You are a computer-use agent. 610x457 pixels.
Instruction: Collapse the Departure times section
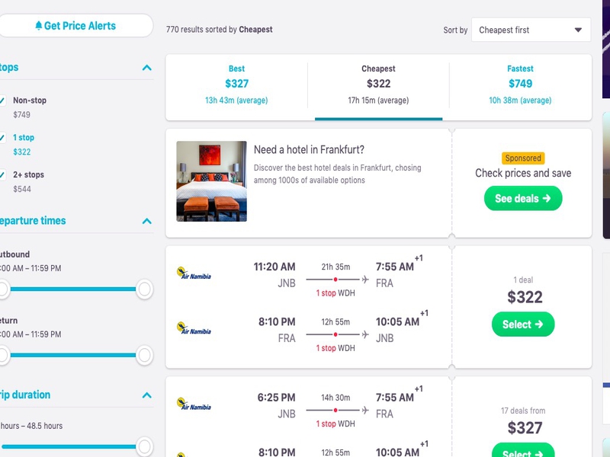(x=146, y=221)
